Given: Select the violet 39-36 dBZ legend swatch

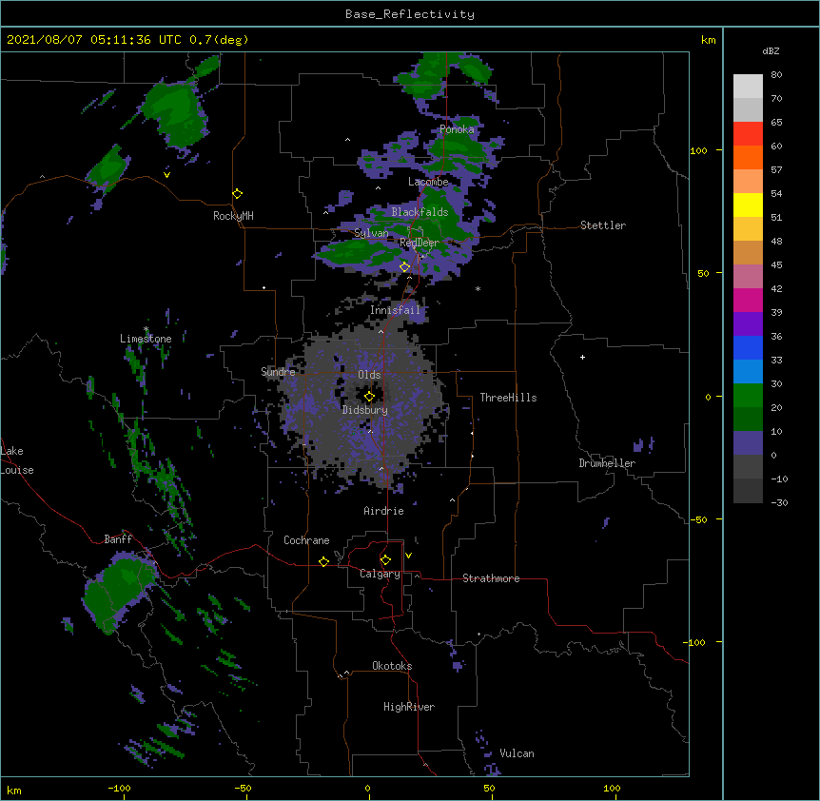Looking at the screenshot, I should [x=748, y=323].
